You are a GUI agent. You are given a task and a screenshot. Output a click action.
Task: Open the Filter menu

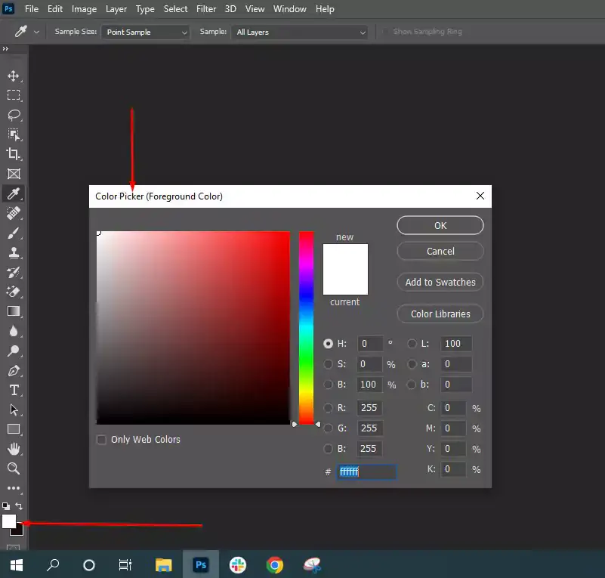click(206, 9)
